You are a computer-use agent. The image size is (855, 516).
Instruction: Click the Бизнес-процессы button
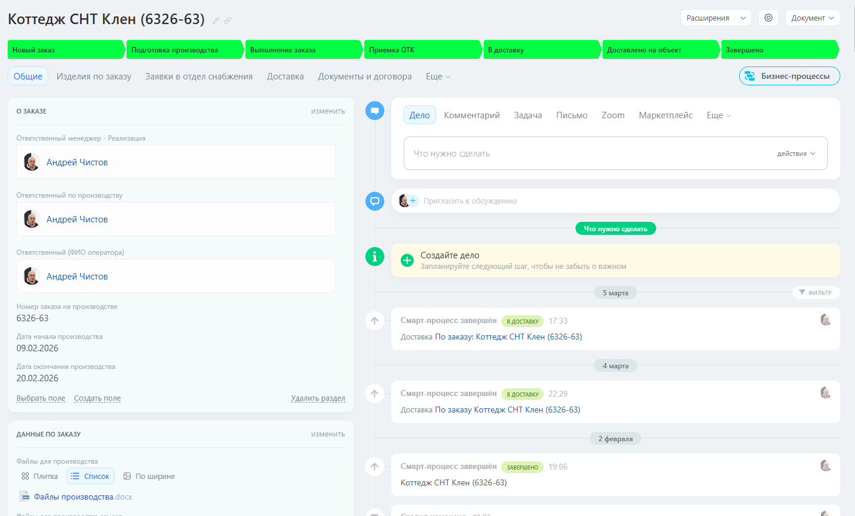pyautogui.click(x=789, y=76)
